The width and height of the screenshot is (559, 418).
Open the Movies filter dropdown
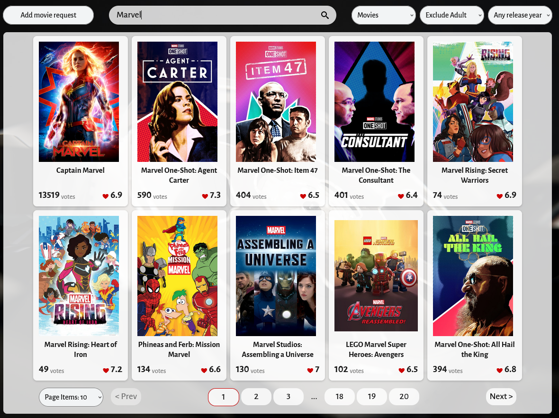tap(383, 15)
